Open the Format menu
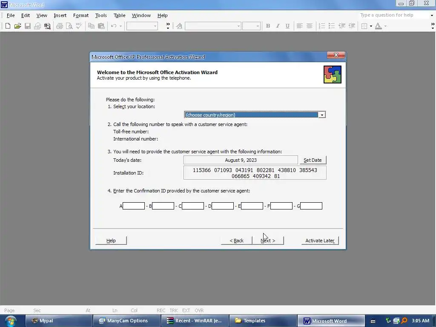Screen dimensions: 436x327 (80, 15)
